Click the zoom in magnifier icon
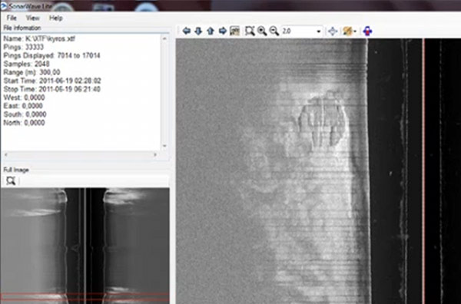Screen dimensions: 461x304 pyautogui.click(x=262, y=31)
